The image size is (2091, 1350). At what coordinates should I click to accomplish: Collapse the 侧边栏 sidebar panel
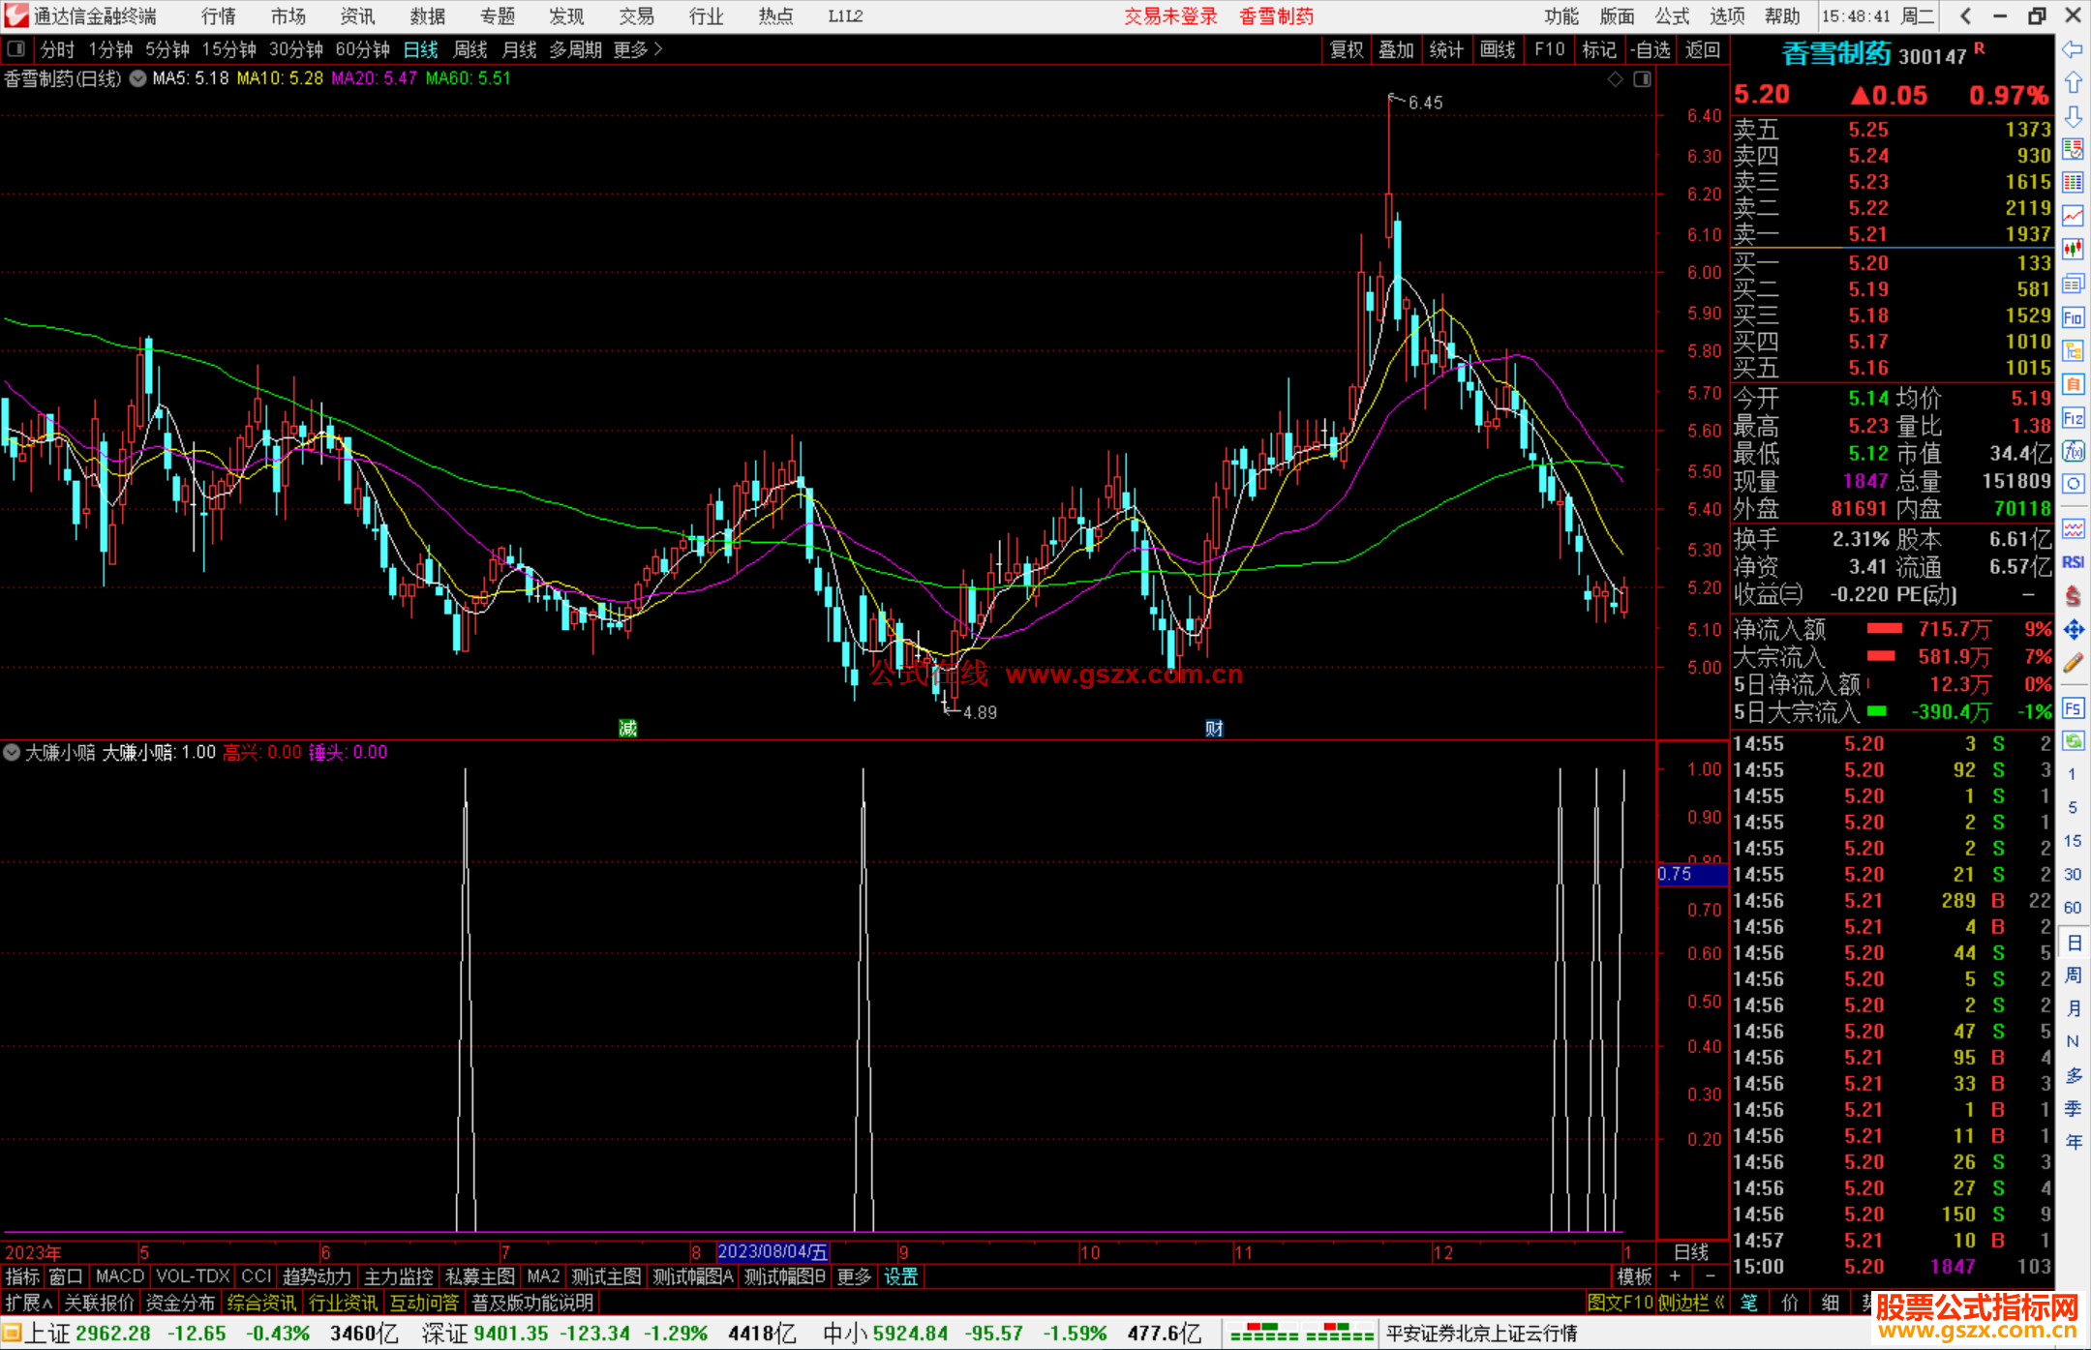tap(1692, 1303)
